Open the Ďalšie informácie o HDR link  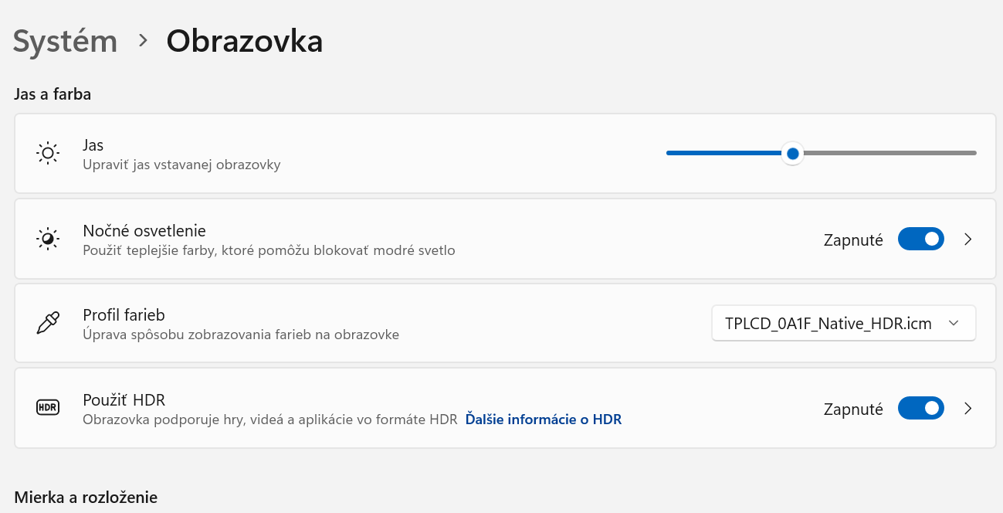click(543, 420)
